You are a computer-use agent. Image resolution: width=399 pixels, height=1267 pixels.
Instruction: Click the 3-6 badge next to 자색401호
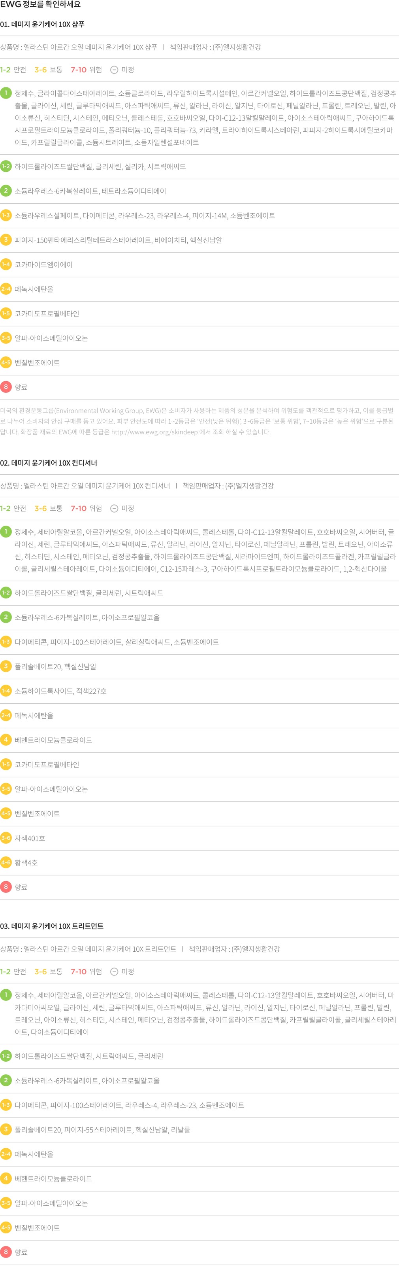coord(6,838)
